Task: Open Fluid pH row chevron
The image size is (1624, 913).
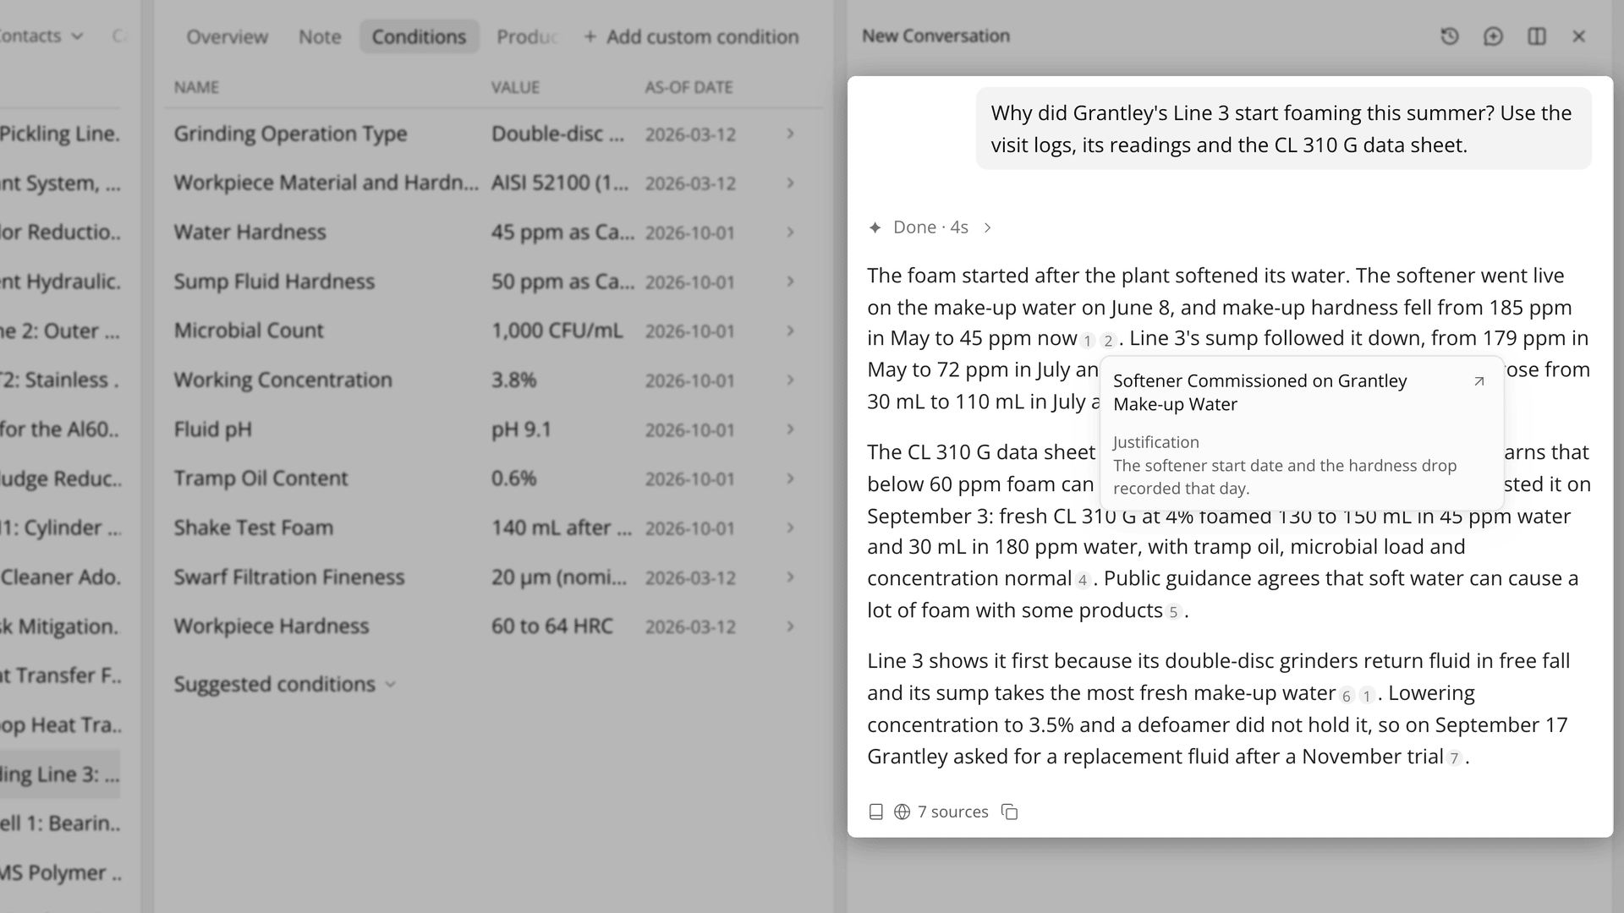Action: coord(790,429)
